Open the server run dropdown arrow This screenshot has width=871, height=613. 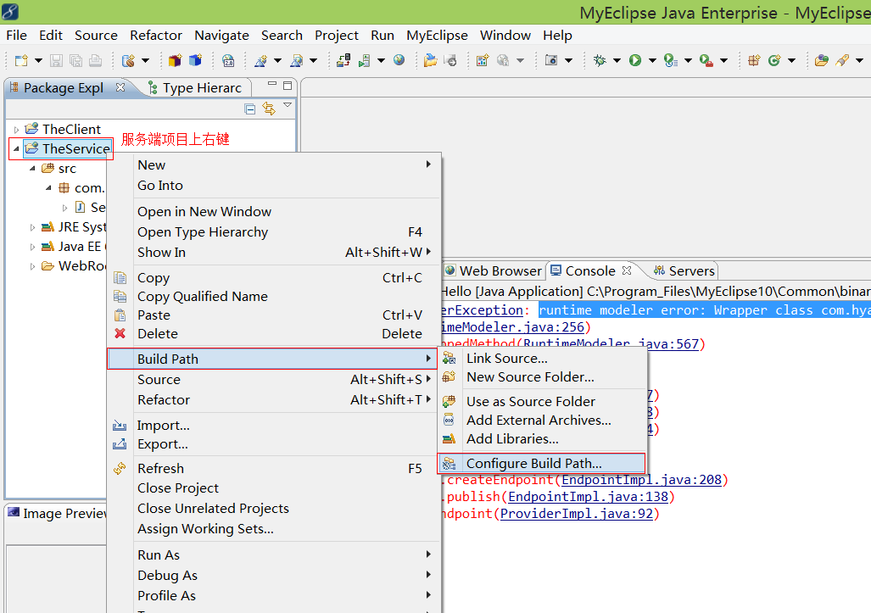[381, 60]
